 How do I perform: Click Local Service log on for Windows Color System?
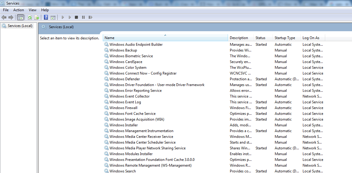tap(313, 68)
